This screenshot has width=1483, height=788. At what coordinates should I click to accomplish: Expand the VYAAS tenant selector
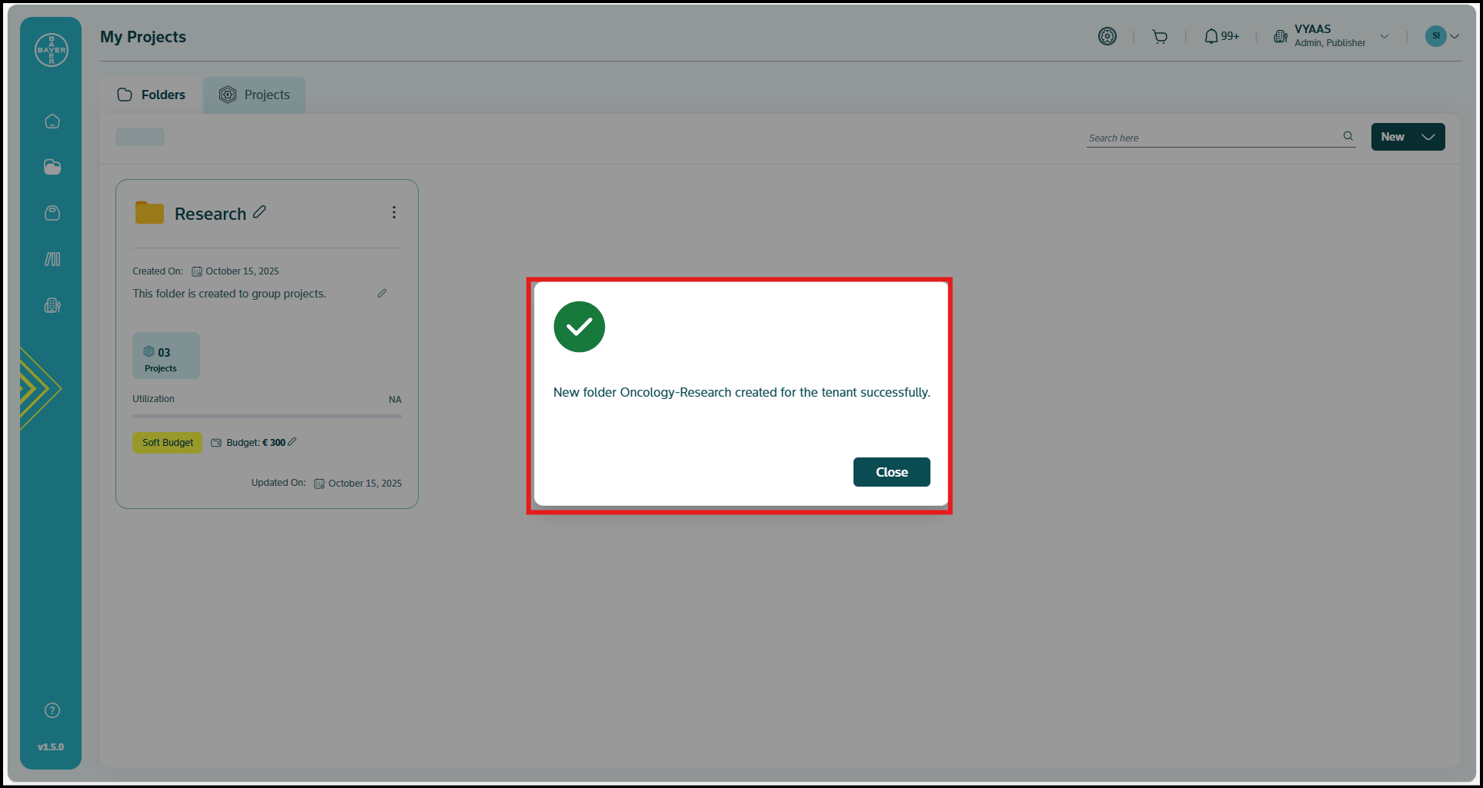(x=1384, y=36)
